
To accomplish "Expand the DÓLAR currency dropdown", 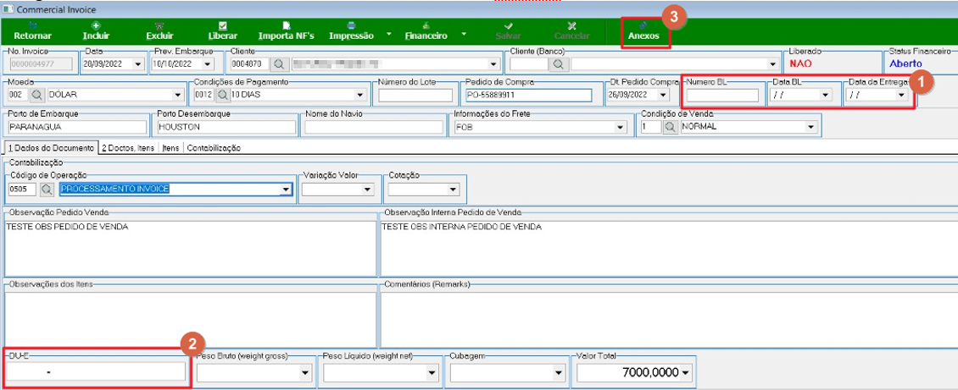I will pos(178,95).
